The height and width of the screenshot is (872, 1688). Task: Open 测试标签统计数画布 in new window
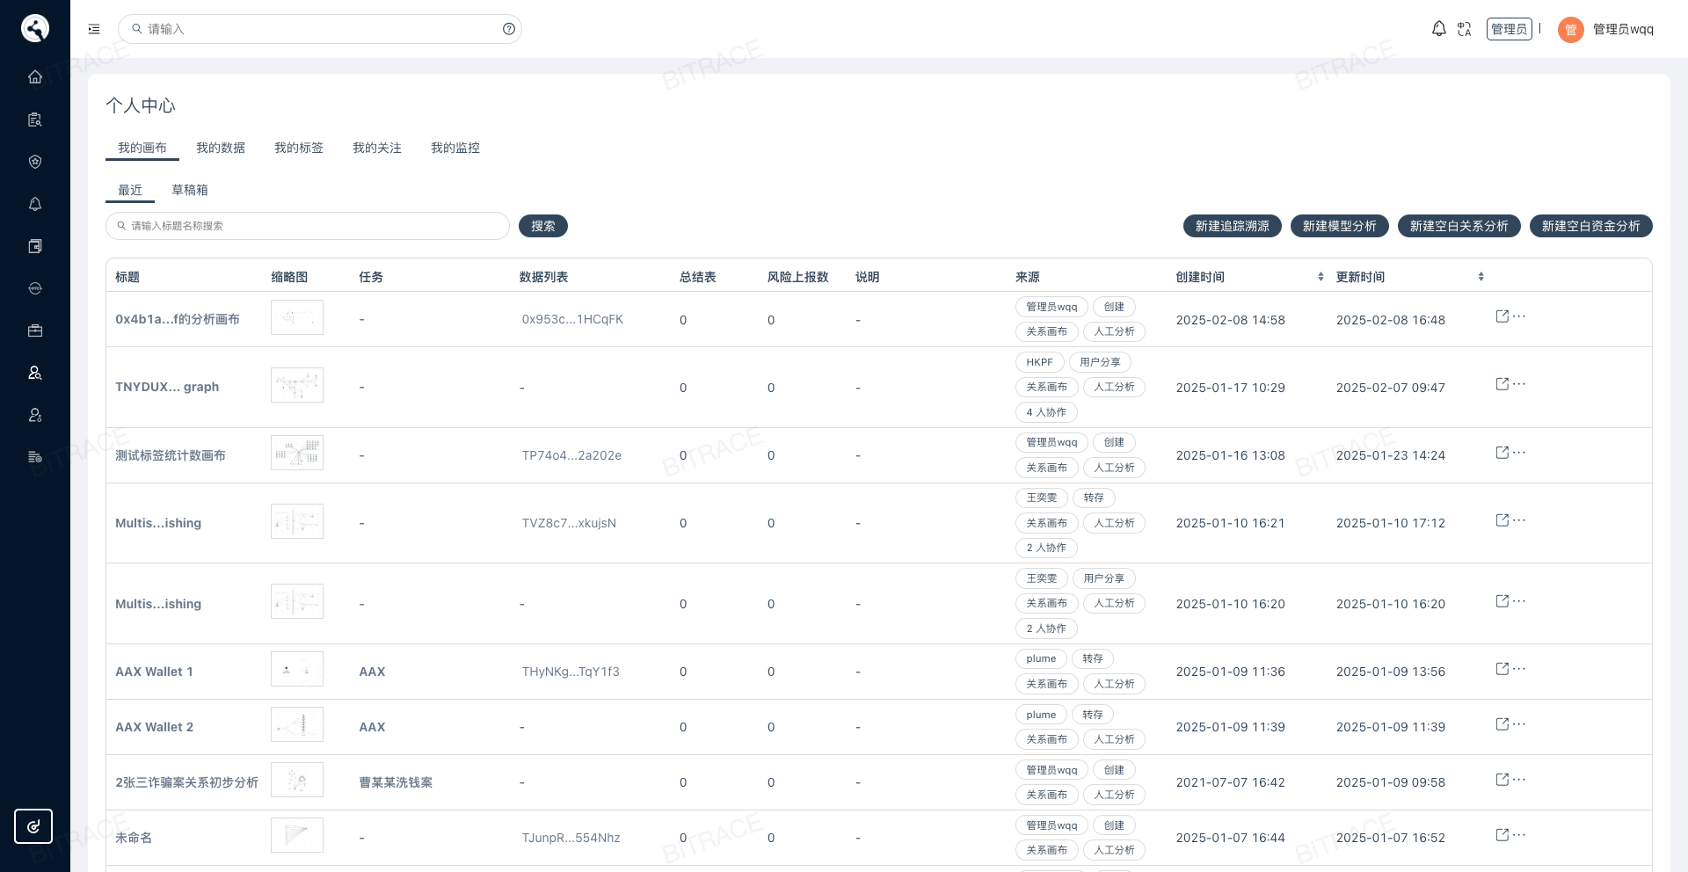click(1502, 452)
